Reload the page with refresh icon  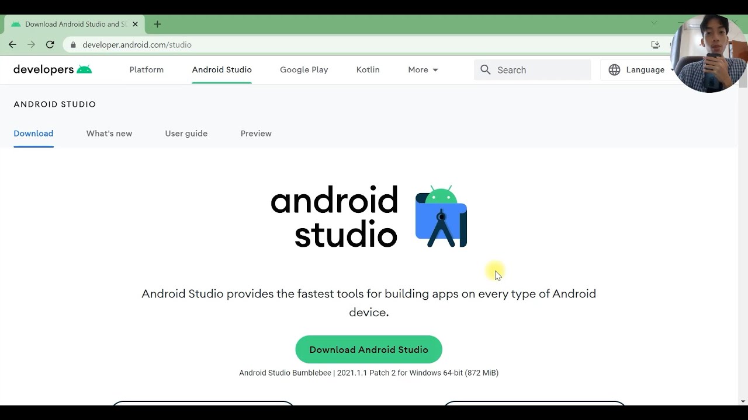click(x=50, y=44)
